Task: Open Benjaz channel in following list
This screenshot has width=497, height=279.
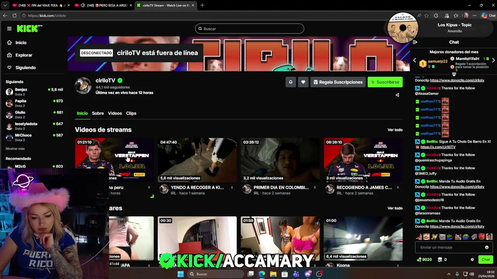Action: [34, 92]
